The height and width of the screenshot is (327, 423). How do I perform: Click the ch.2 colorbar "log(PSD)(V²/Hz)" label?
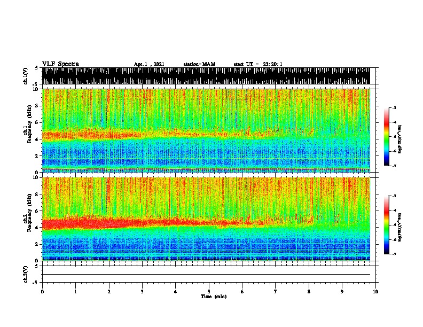point(399,228)
